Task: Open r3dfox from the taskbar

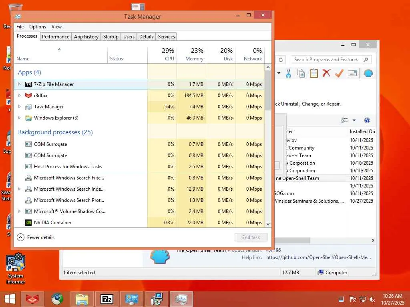Action: pos(32,299)
